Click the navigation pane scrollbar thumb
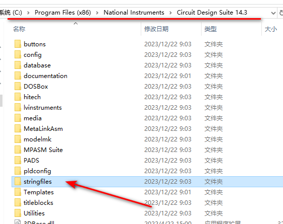Viewport: 283px width, 224px height. tap(1, 101)
